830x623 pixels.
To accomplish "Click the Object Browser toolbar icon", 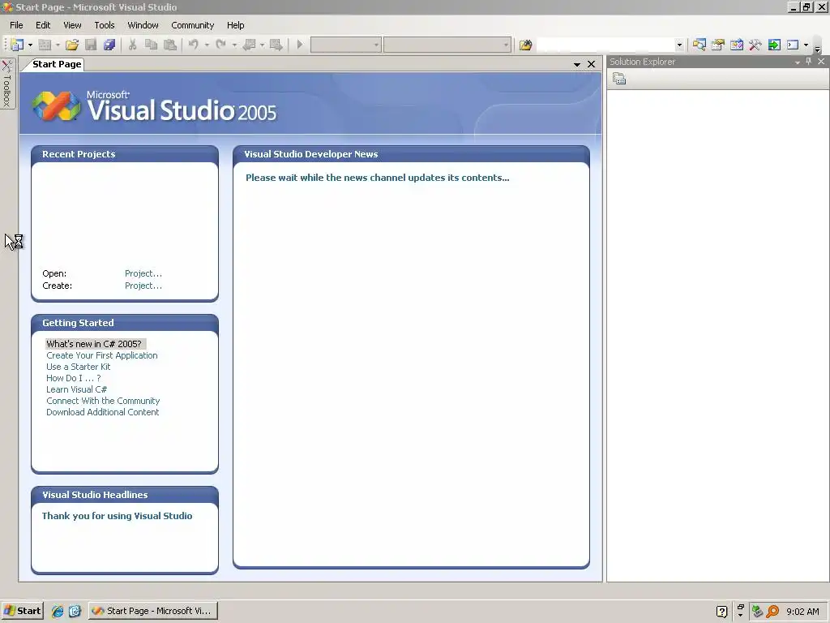I will (x=736, y=45).
